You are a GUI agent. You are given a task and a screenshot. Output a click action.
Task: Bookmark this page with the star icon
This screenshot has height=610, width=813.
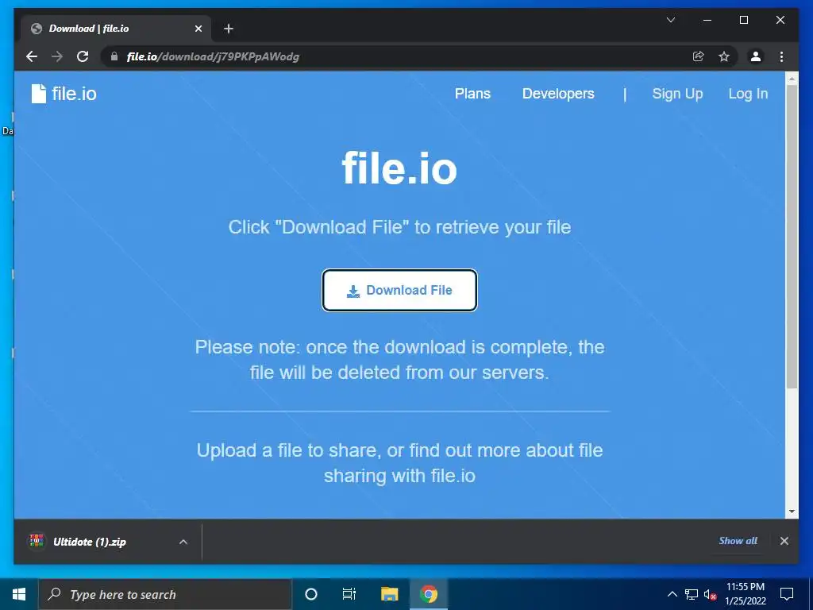[724, 56]
